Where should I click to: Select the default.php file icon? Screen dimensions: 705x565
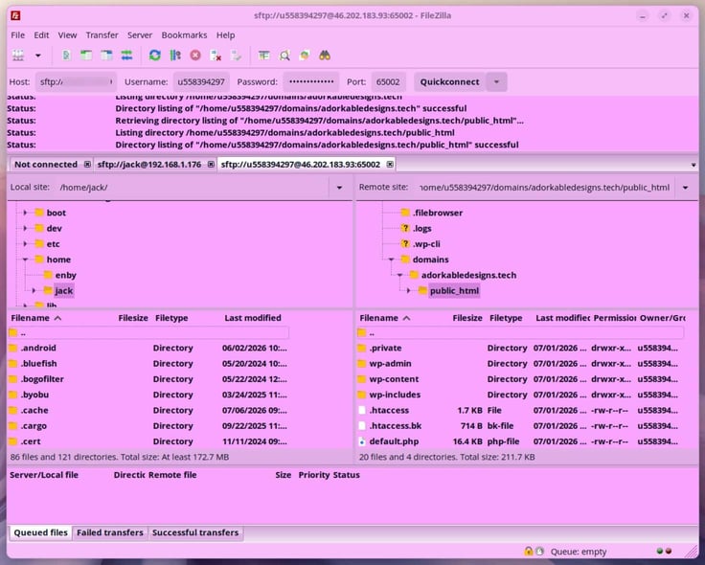[x=362, y=441]
